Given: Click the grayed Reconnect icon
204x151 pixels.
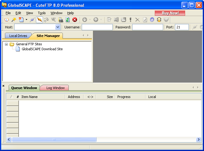Looking at the screenshot, I should pos(54,20).
